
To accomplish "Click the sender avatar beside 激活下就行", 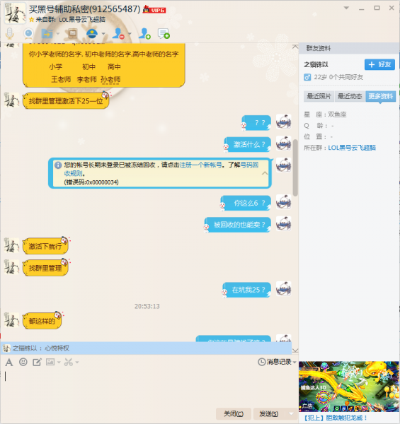I will (x=11, y=245).
